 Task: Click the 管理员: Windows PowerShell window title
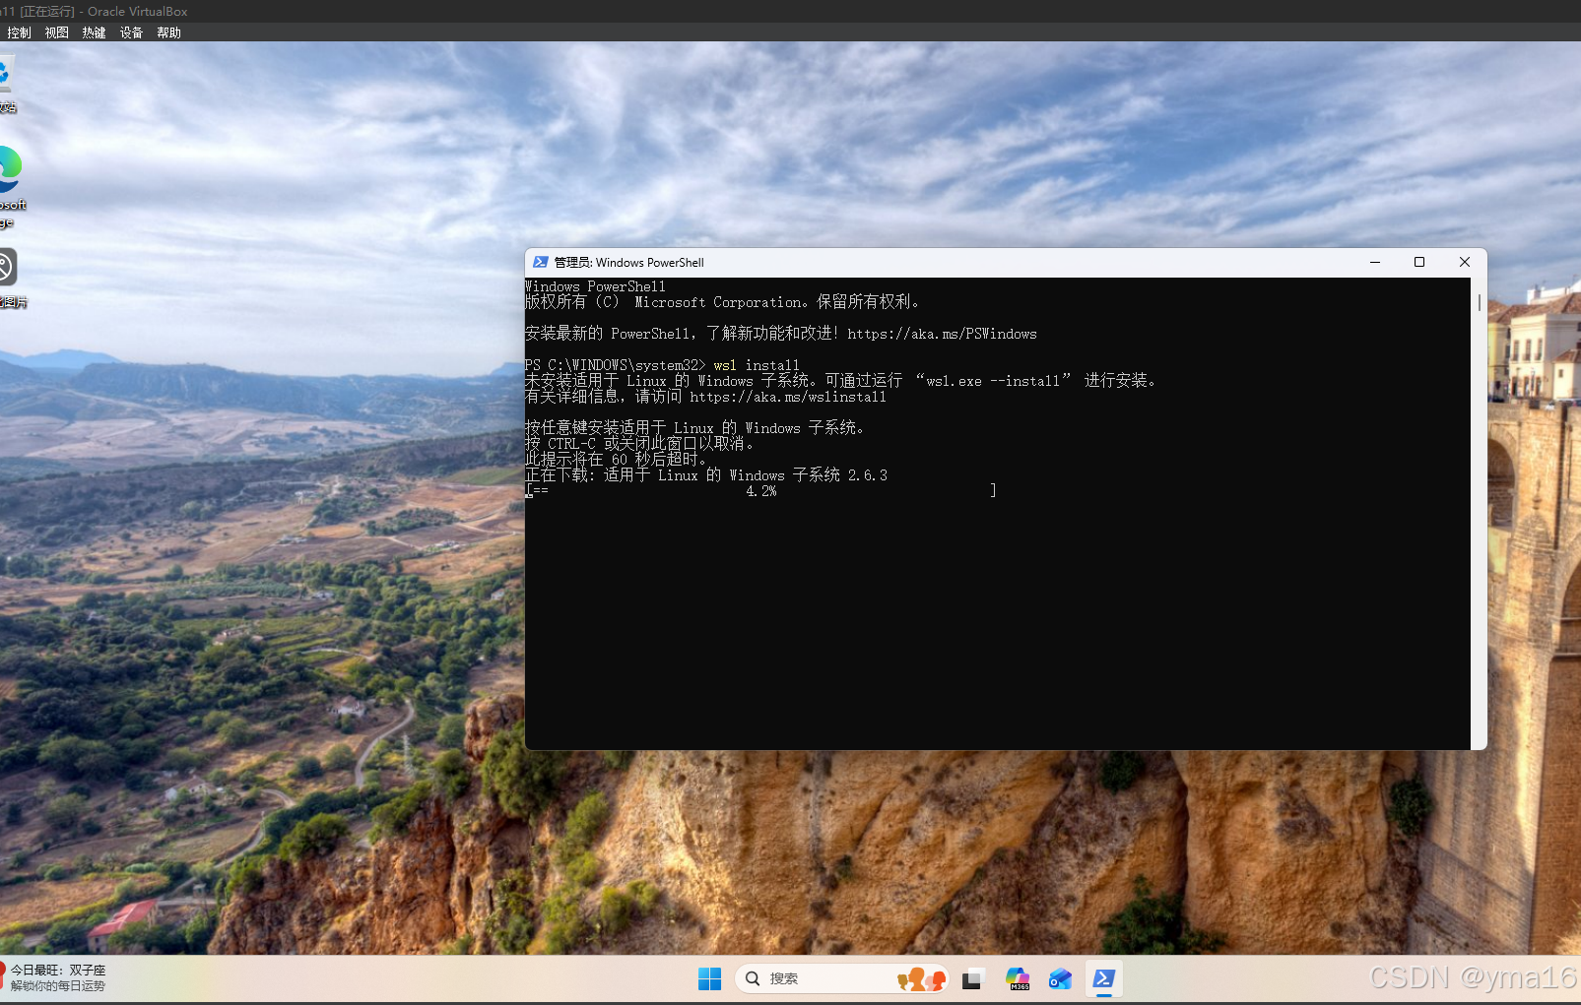(628, 263)
